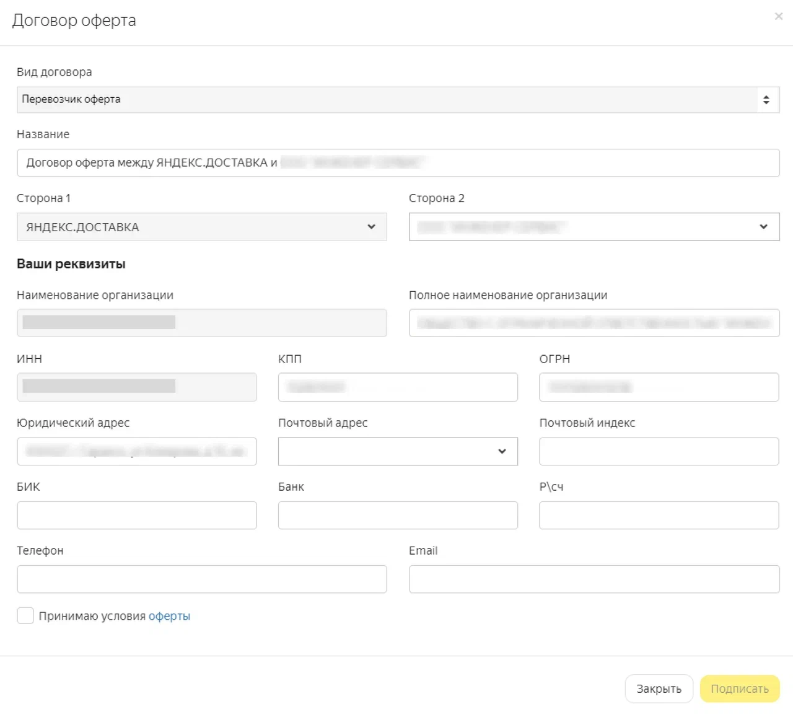This screenshot has height=717, width=793.
Task: Open the Почтовый адрес dropdown
Action: click(x=397, y=451)
